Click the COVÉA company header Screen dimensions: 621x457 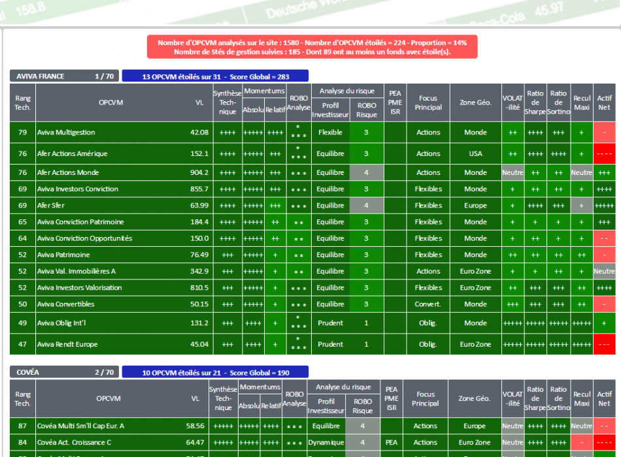[x=64, y=372]
